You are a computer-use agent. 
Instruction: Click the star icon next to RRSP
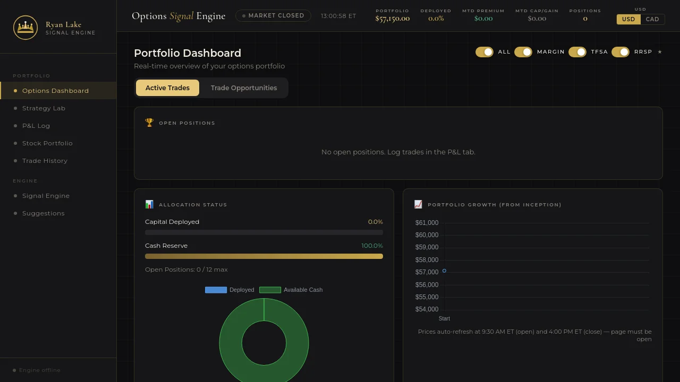coord(660,52)
